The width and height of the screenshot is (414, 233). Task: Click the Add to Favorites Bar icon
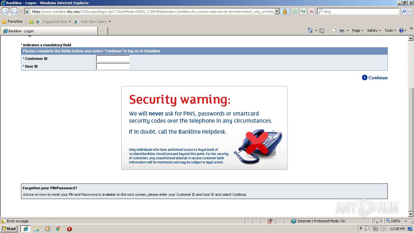(31, 22)
